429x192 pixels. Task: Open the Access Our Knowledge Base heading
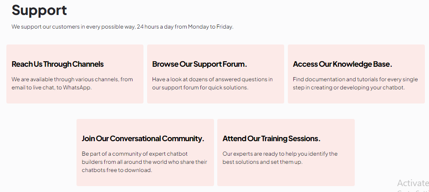click(342, 64)
